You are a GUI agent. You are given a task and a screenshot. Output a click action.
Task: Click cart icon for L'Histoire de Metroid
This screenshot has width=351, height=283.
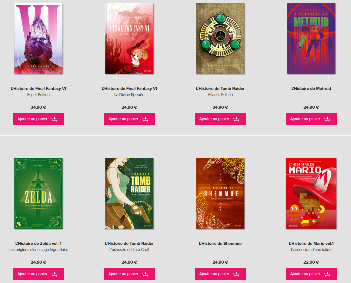pyautogui.click(x=328, y=119)
